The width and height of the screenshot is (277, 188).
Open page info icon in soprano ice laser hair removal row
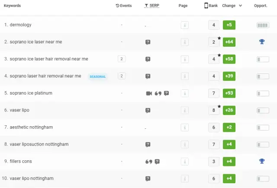tap(185, 59)
